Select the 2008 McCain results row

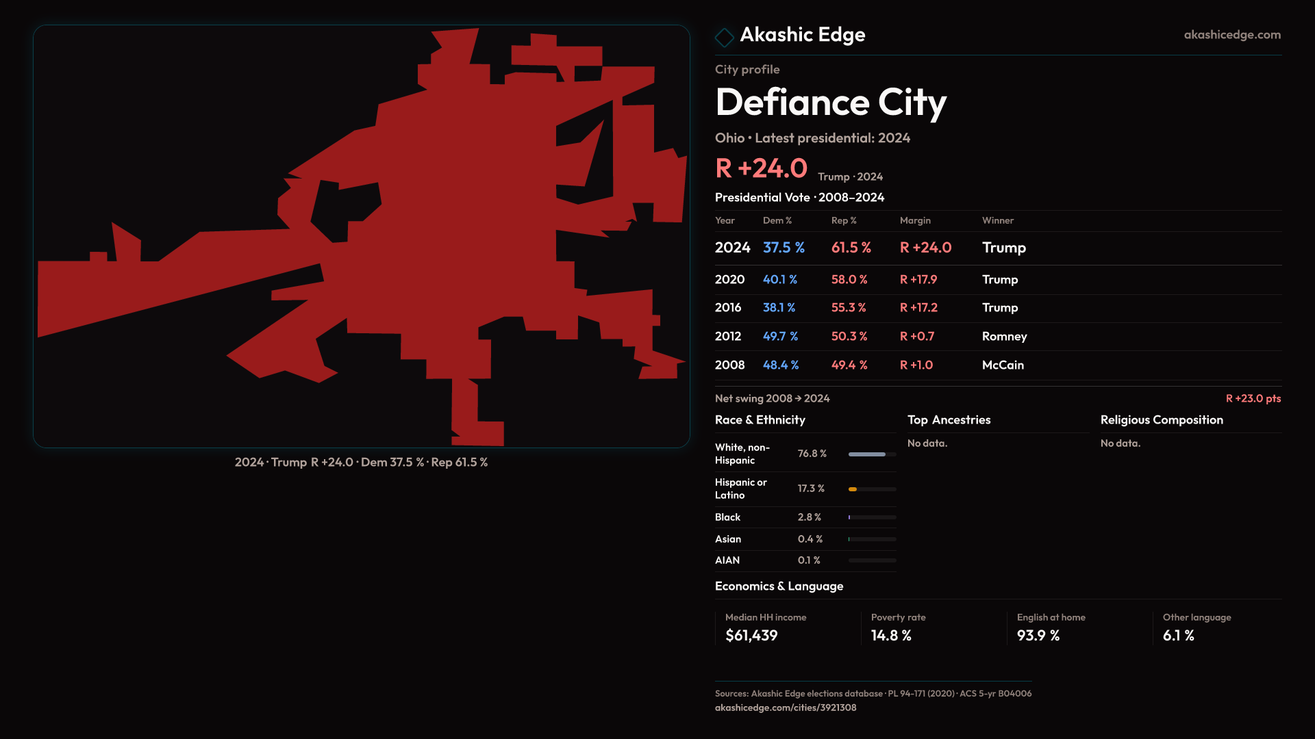[x=870, y=365]
